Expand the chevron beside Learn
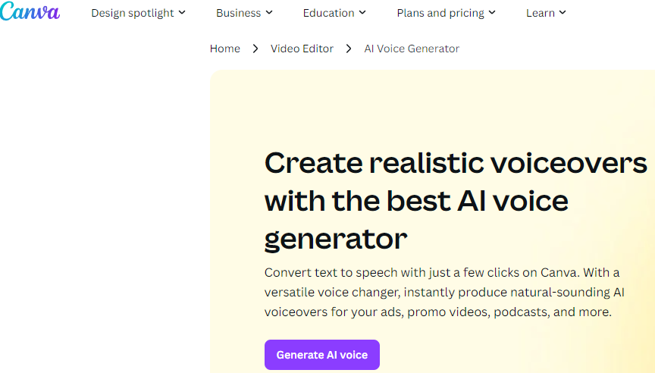Screen dimensions: 655x373 click(x=563, y=13)
